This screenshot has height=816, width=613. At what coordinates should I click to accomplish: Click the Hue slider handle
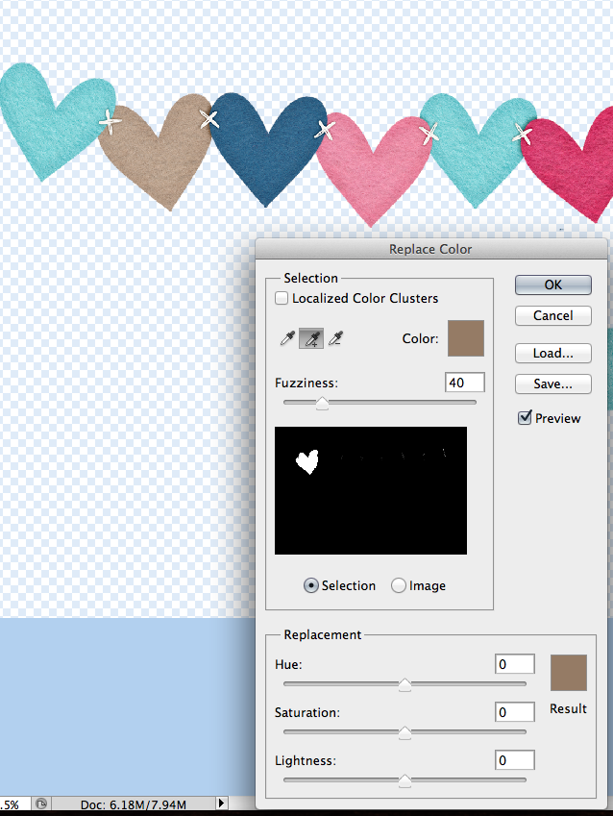pos(405,685)
